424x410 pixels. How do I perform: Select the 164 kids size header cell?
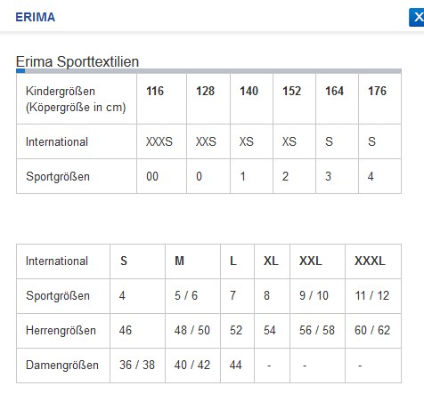(x=337, y=99)
